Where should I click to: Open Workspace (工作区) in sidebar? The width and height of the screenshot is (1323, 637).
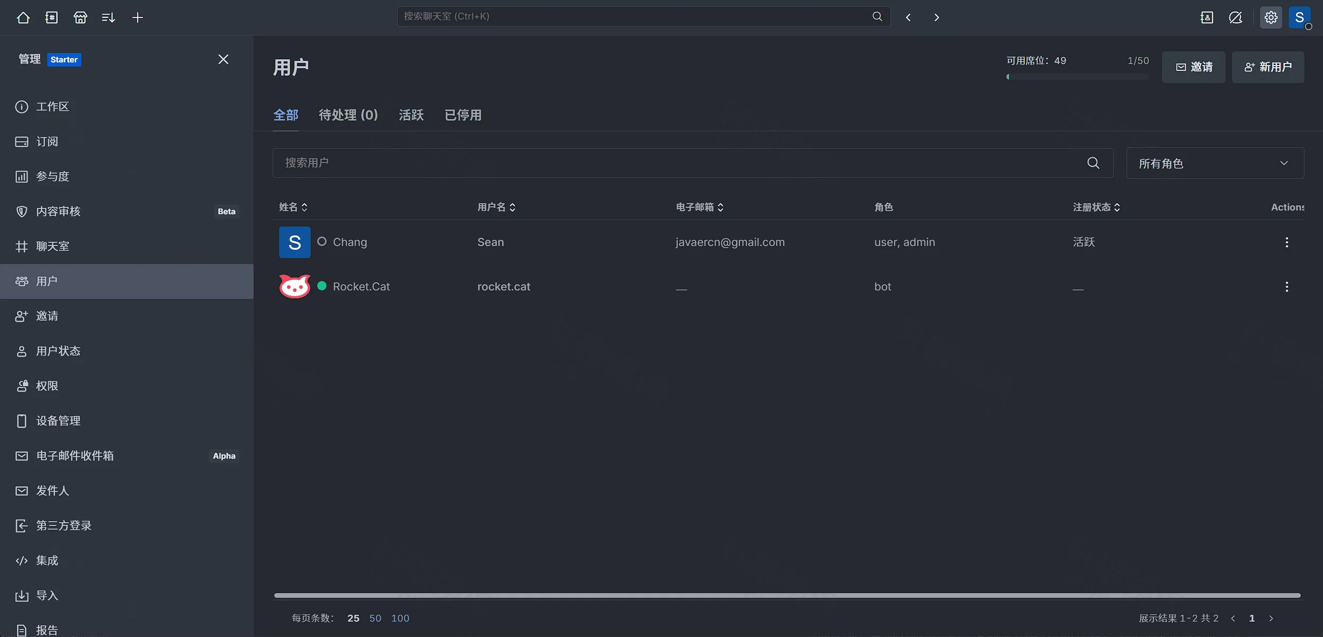pyautogui.click(x=127, y=107)
